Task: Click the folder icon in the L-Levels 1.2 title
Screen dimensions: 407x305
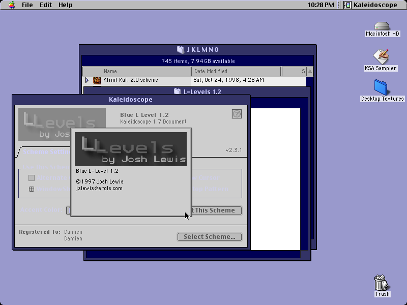Action: pyautogui.click(x=177, y=91)
